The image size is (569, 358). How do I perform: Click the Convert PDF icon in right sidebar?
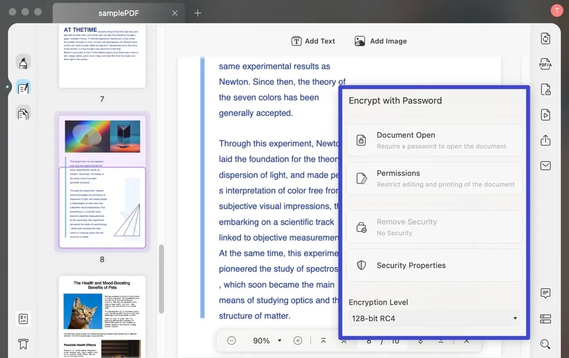tap(545, 39)
